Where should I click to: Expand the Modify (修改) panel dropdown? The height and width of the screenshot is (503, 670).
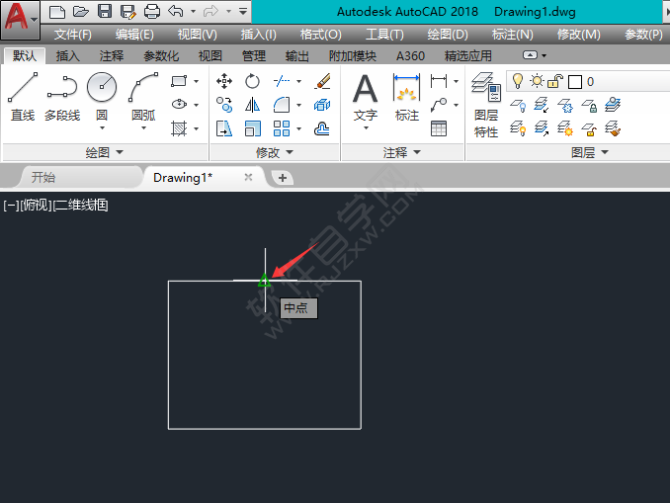pyautogui.click(x=275, y=152)
